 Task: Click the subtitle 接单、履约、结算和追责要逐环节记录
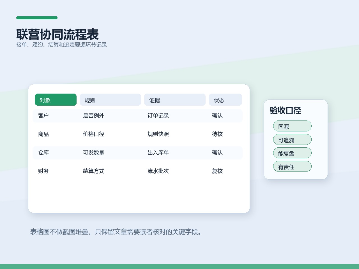tap(62, 45)
